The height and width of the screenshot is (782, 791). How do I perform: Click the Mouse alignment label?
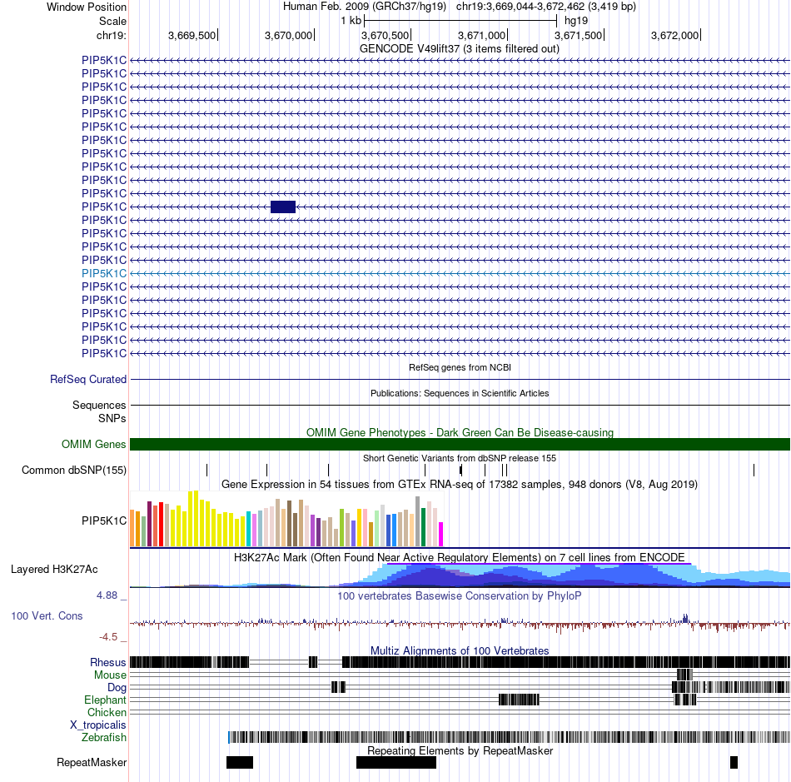(110, 675)
